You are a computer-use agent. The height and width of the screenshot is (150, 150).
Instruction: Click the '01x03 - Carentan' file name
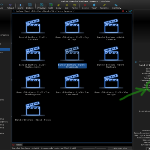coord(111,38)
